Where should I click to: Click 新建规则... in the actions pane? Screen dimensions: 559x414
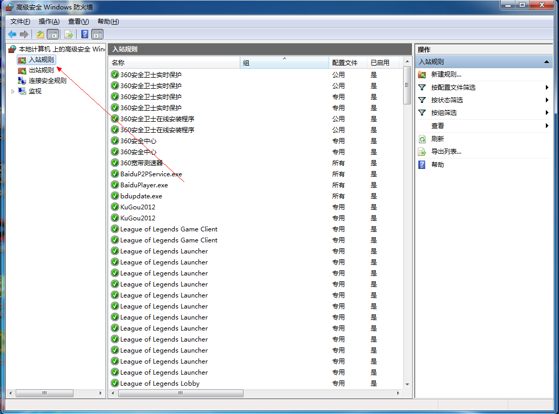point(446,75)
